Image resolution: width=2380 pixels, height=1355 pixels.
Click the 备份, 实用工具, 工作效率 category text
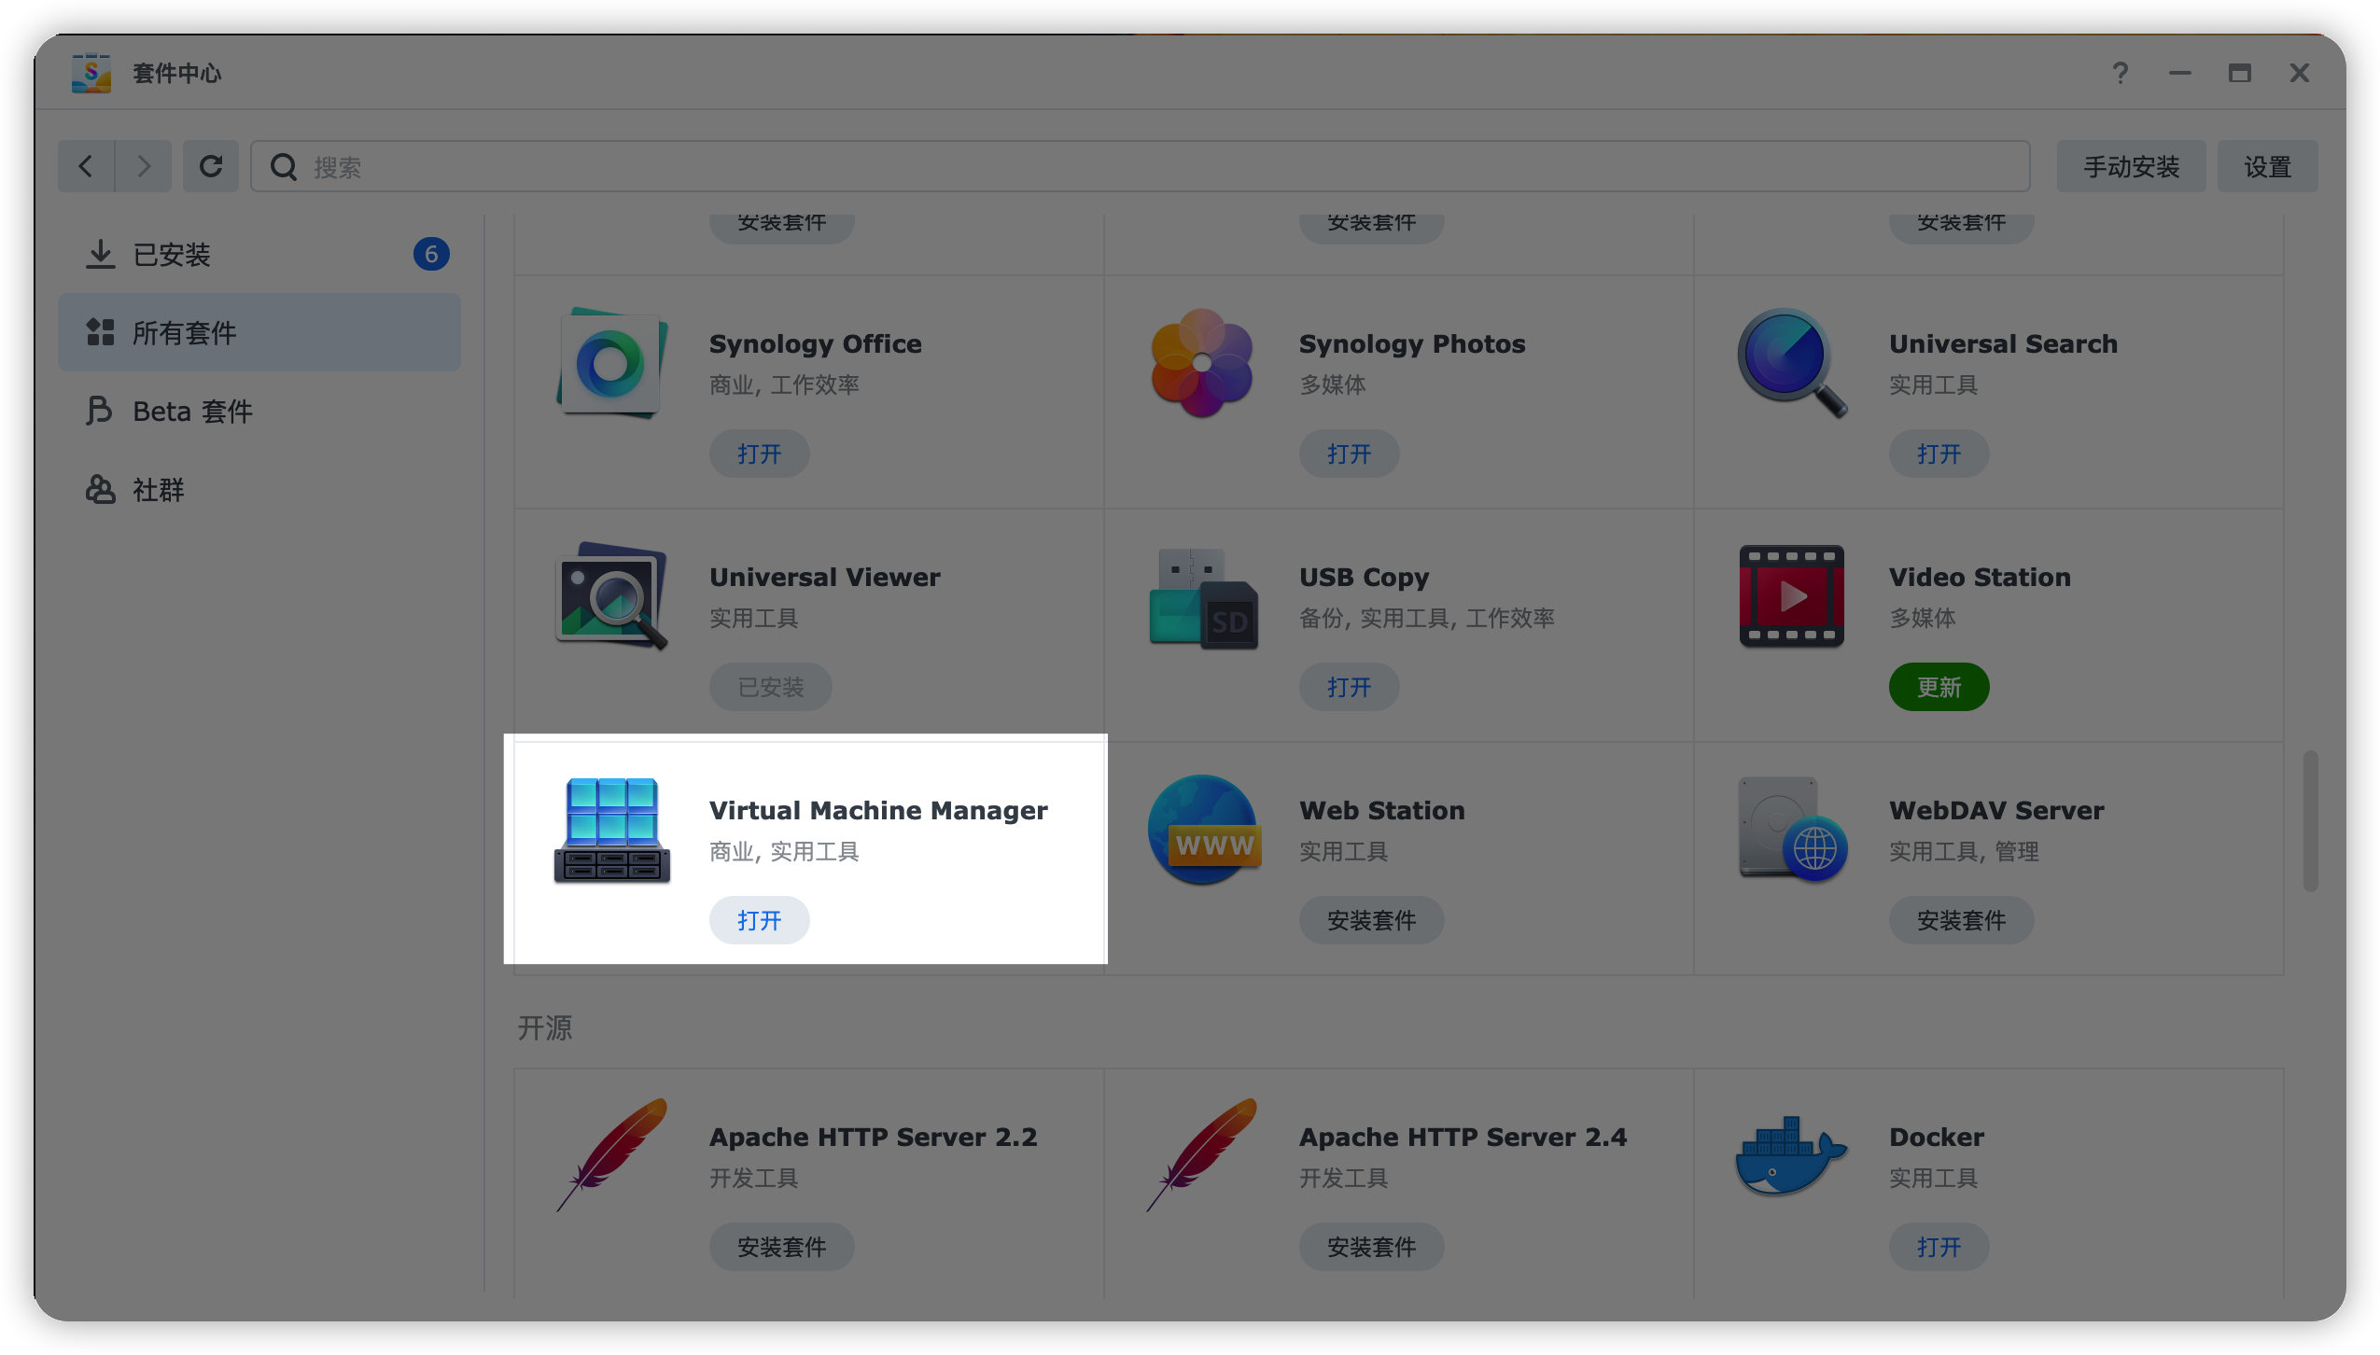[1427, 618]
